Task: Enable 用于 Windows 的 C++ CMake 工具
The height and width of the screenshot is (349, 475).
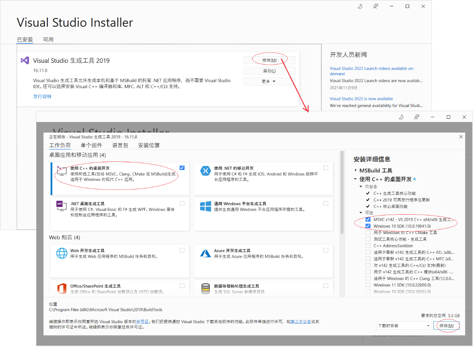Action: (x=367, y=232)
